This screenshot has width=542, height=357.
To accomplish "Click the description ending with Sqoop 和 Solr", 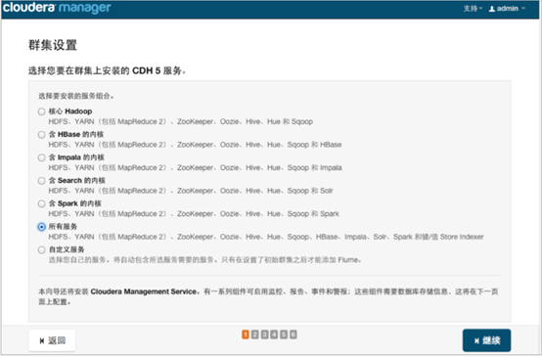I will (191, 191).
